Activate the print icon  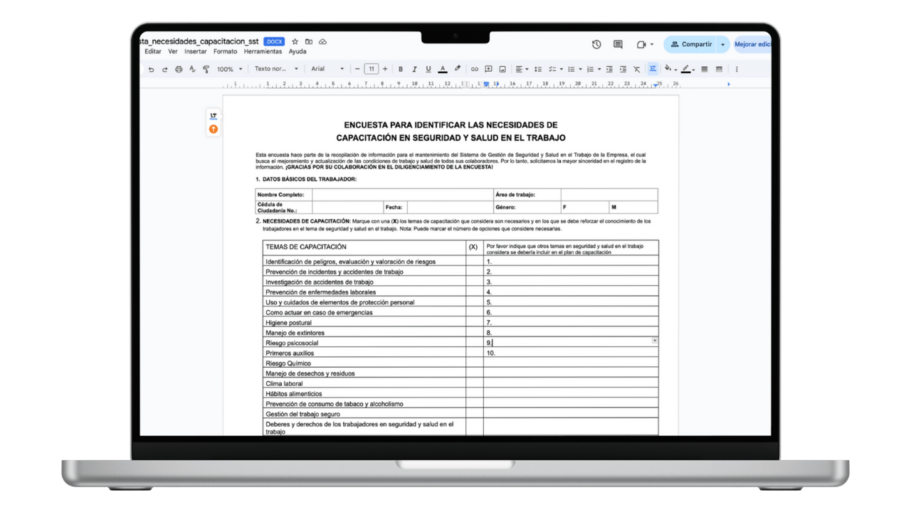178,68
